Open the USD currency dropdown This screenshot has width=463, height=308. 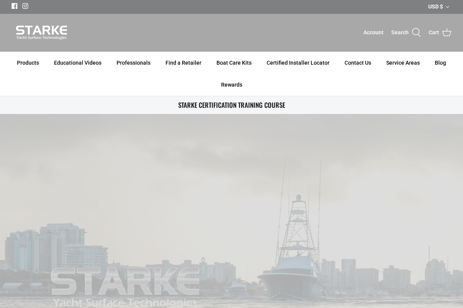point(435,7)
